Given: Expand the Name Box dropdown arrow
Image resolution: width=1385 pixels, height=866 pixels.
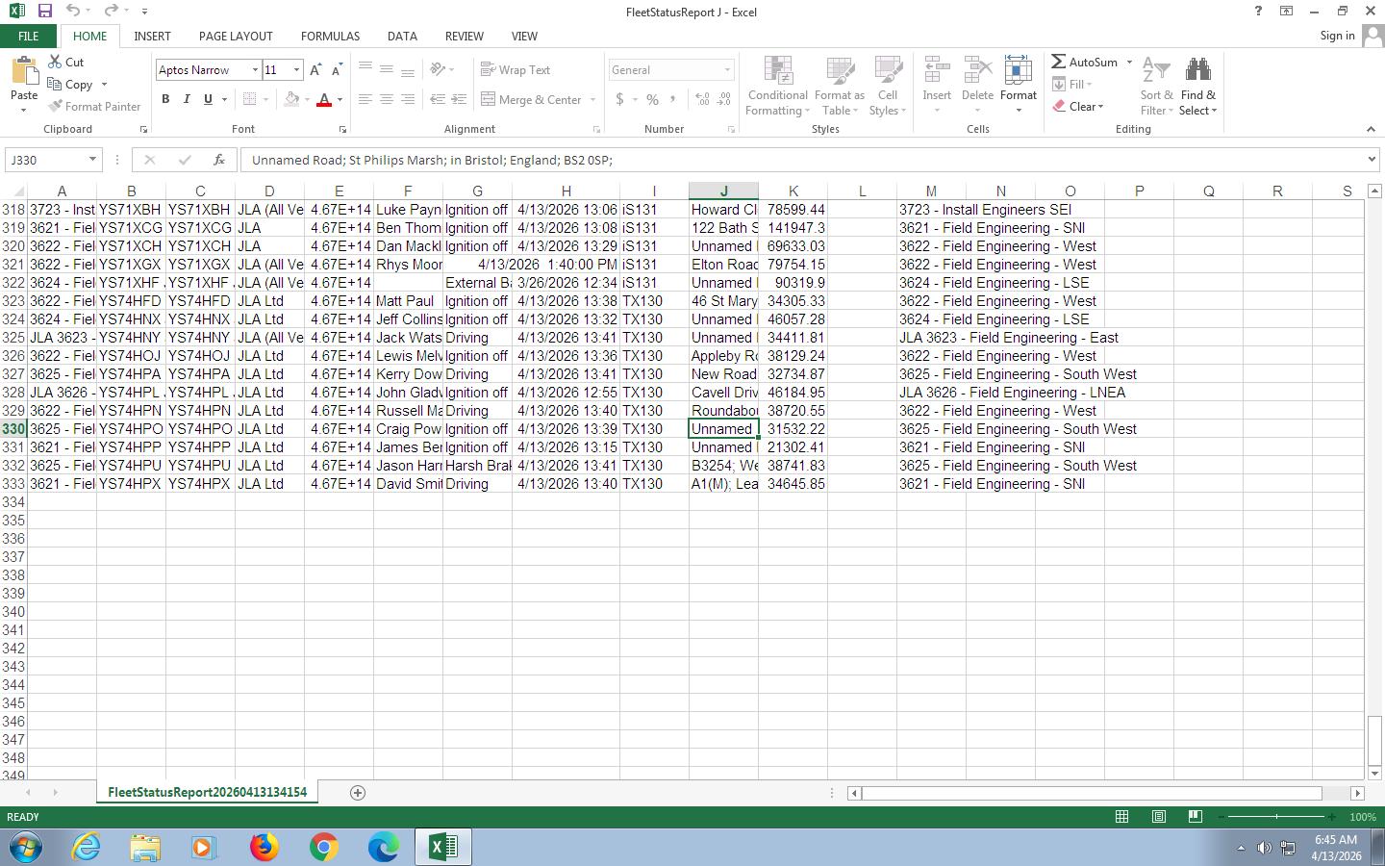Looking at the screenshot, I should pos(92,160).
